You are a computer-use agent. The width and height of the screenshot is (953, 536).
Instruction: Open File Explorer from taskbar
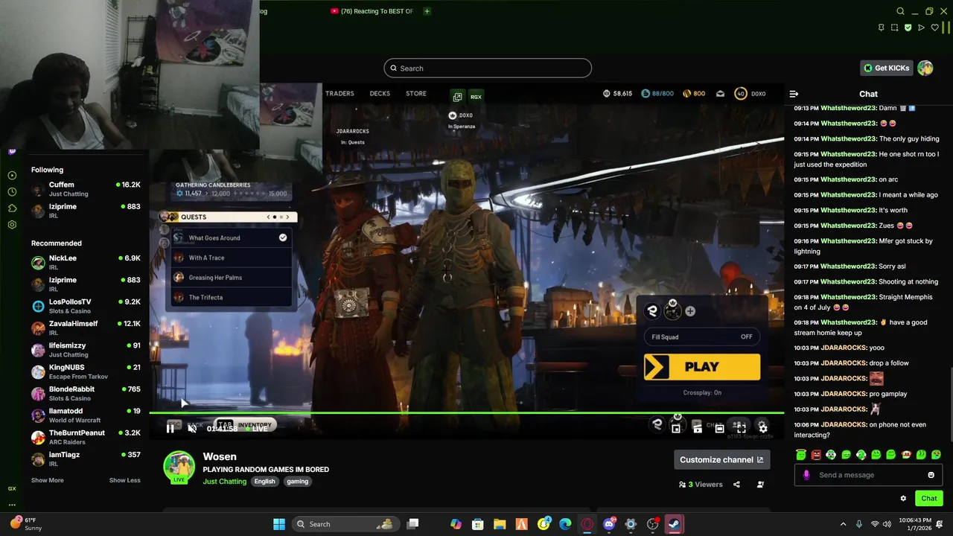pos(500,524)
